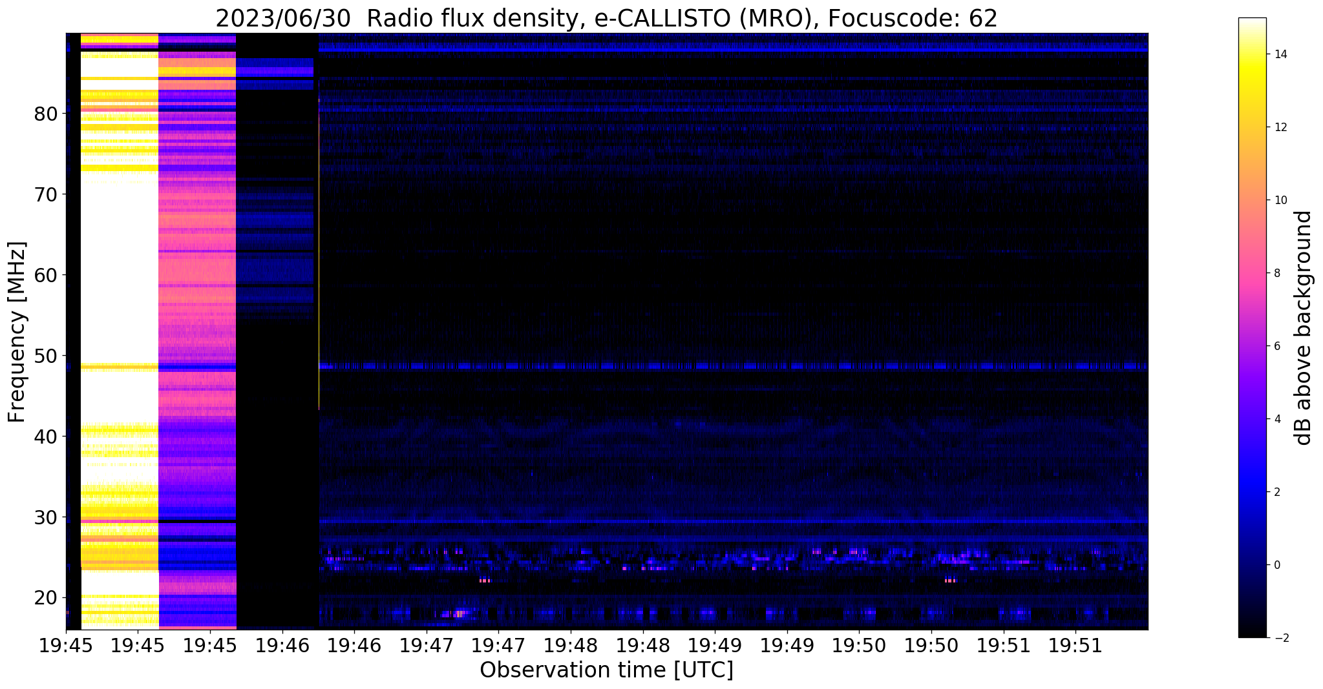Image resolution: width=1323 pixels, height=689 pixels.
Task: Click the continuous blue line near 48.5 MHz
Action: pos(734,366)
